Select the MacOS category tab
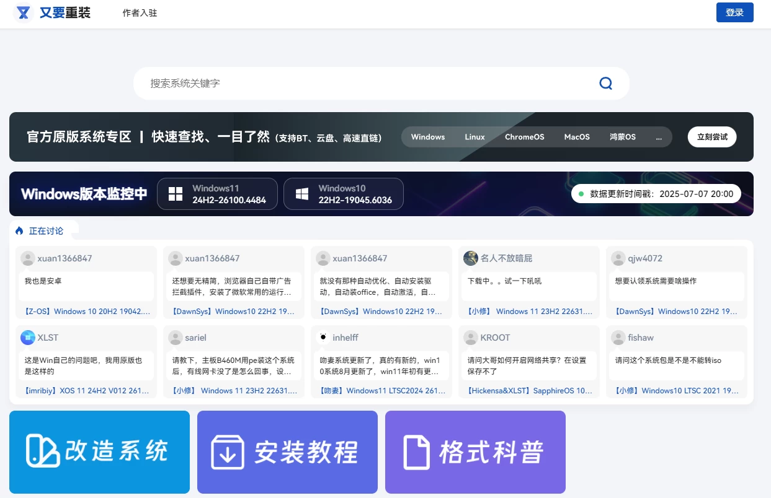 pos(576,137)
